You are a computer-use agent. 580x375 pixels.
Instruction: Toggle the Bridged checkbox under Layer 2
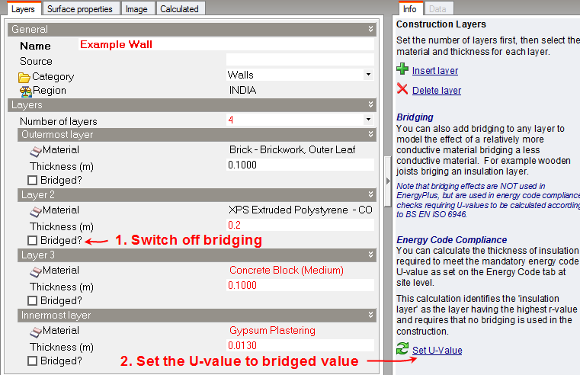click(x=33, y=240)
